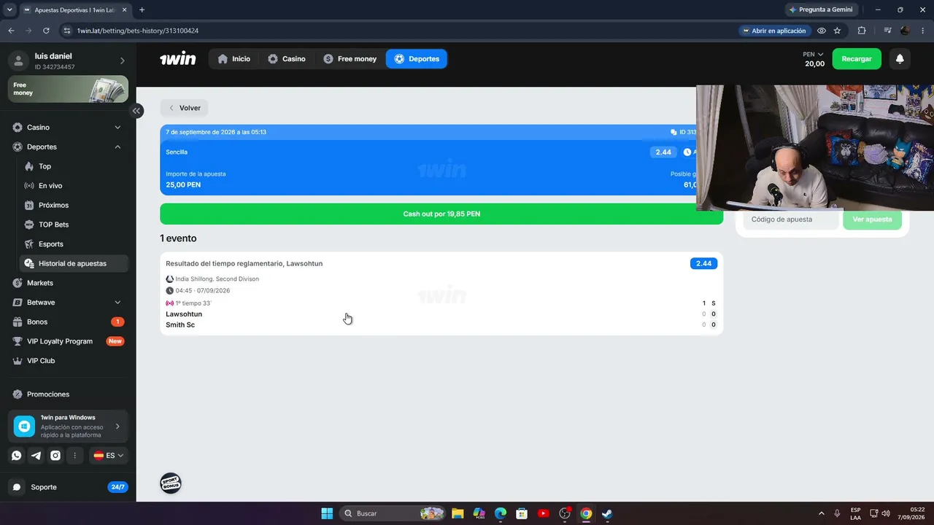Screen dimensions: 934x525
Task: Open Steam from taskbar
Action: 607,513
